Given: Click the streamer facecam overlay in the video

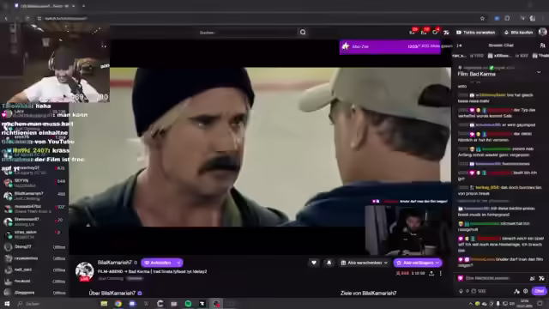Looking at the screenshot, I should pos(407,230).
